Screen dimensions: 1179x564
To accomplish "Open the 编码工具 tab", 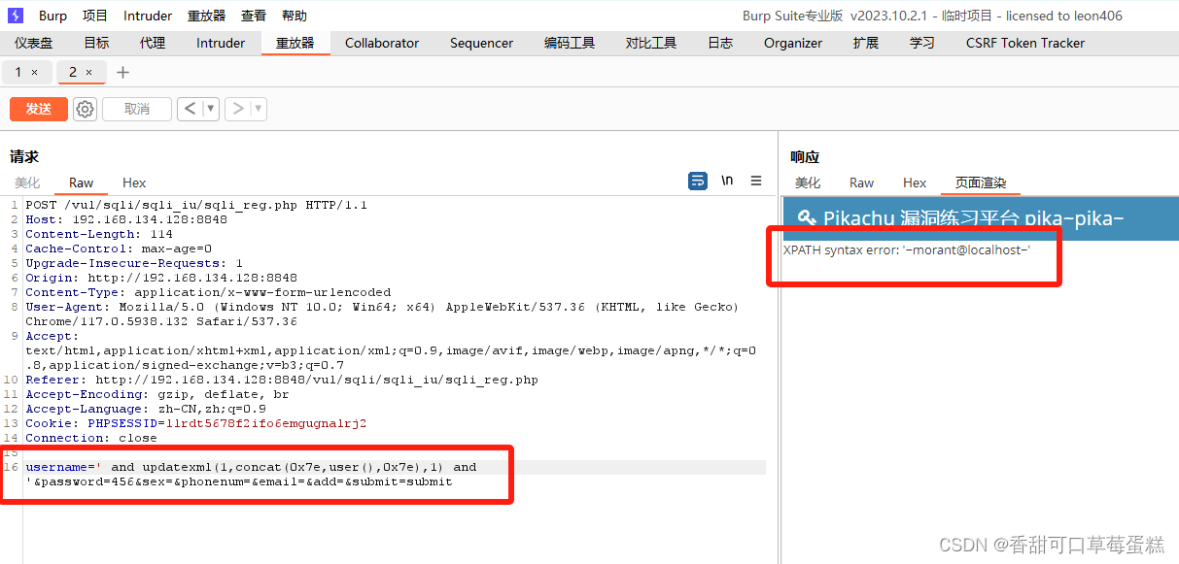I will click(570, 43).
